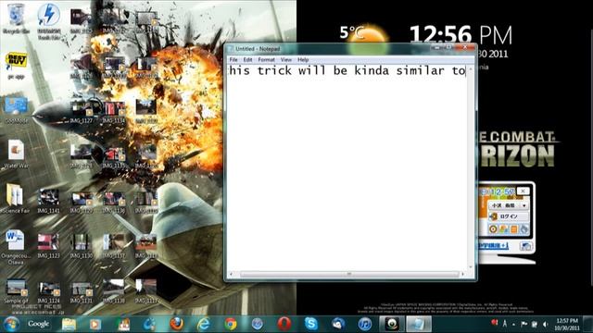Viewport: 593px width, 333px height.
Task: Open the Windows Start menu
Action: click(x=11, y=324)
